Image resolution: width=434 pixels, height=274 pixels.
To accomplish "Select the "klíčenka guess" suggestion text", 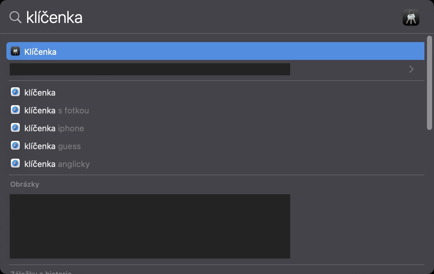I will 53,146.
